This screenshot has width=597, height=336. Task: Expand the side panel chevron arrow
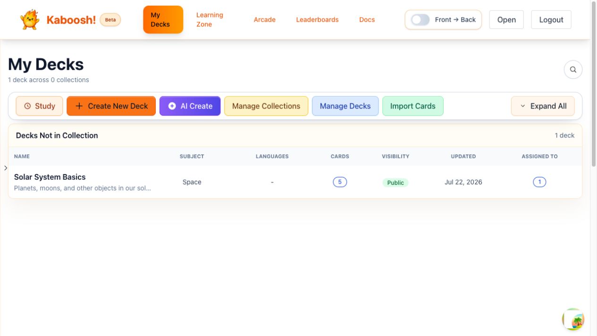[5, 168]
